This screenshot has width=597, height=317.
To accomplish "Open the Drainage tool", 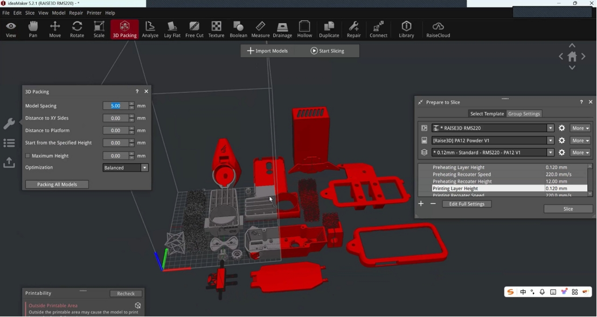I will click(x=282, y=29).
